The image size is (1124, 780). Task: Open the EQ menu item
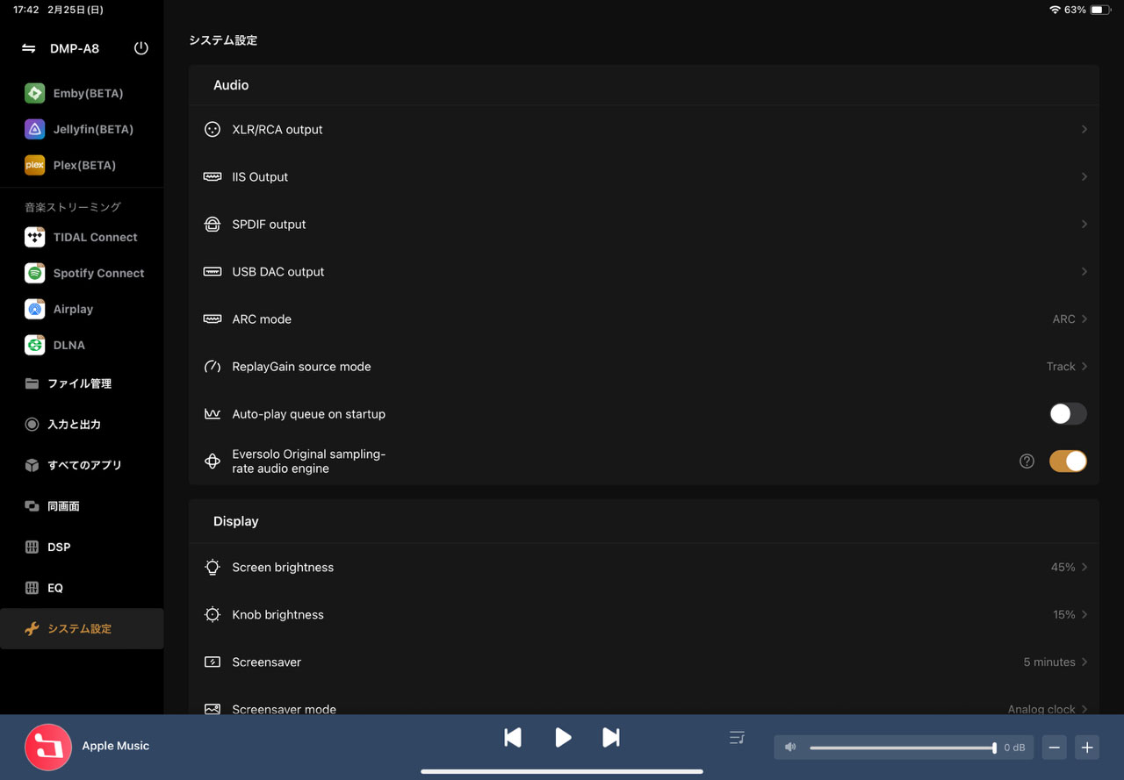click(x=55, y=588)
